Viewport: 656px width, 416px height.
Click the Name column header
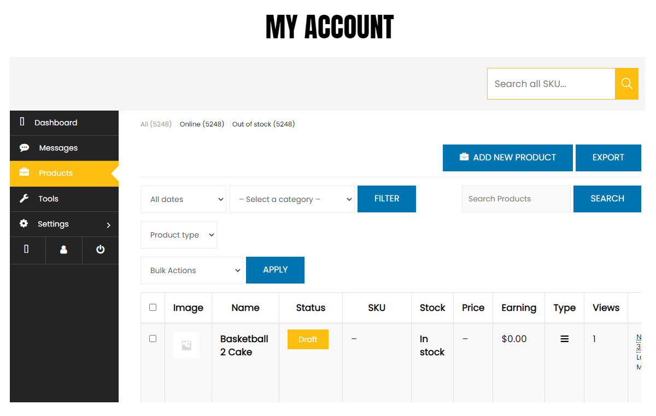pos(245,308)
